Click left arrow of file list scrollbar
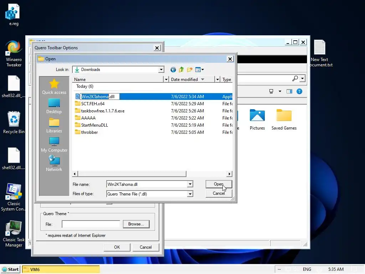Image resolution: width=365 pixels, height=274 pixels. point(75,174)
